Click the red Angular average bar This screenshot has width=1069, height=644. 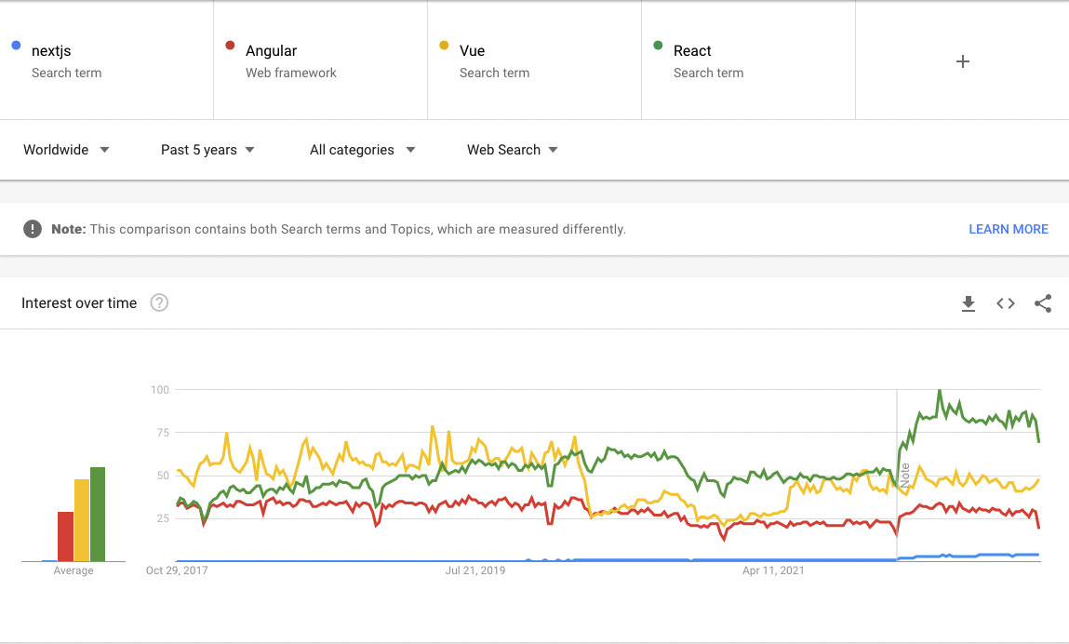click(65, 536)
